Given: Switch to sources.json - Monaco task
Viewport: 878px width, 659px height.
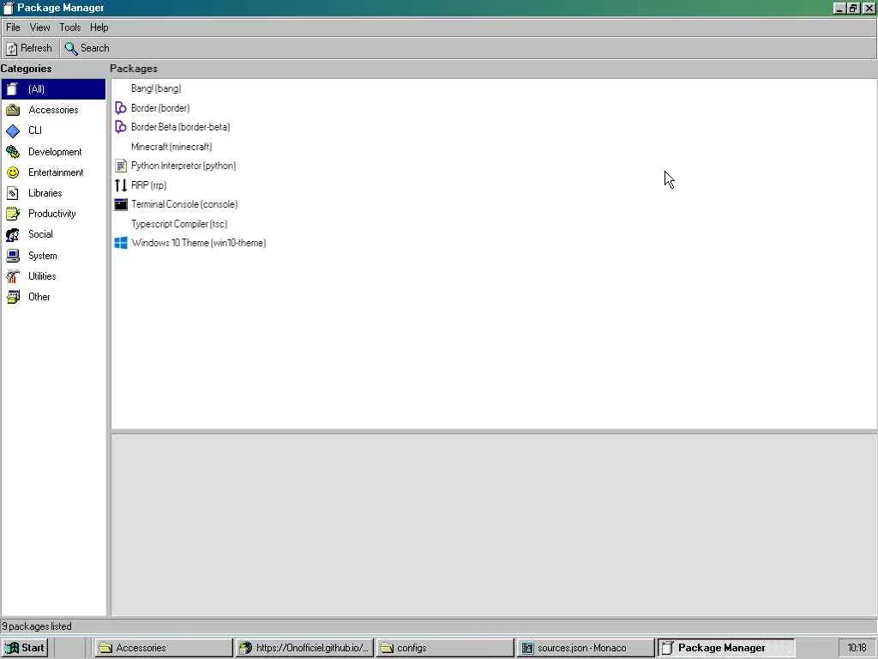Looking at the screenshot, I should [586, 648].
